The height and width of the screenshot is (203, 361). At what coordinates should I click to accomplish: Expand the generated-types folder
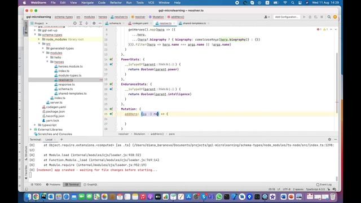[43, 48]
